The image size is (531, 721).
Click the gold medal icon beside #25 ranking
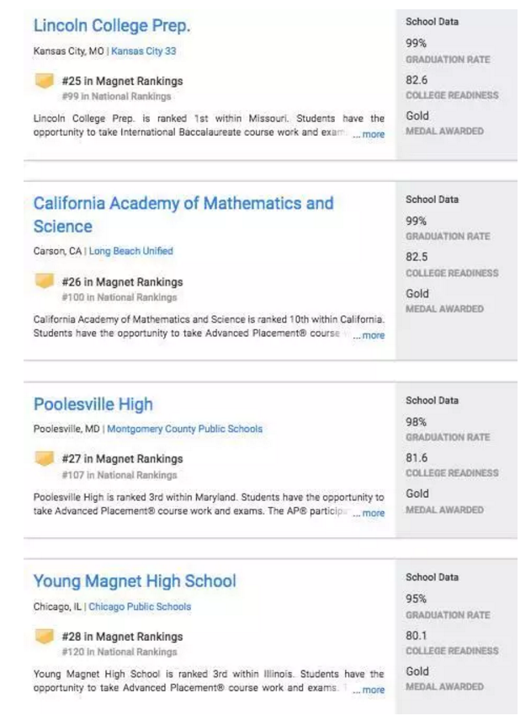point(44,82)
